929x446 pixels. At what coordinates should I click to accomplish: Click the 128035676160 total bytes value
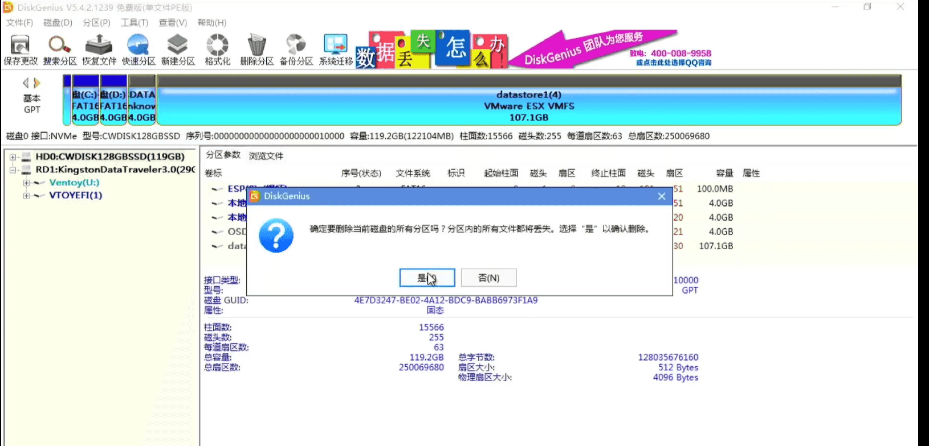[668, 357]
